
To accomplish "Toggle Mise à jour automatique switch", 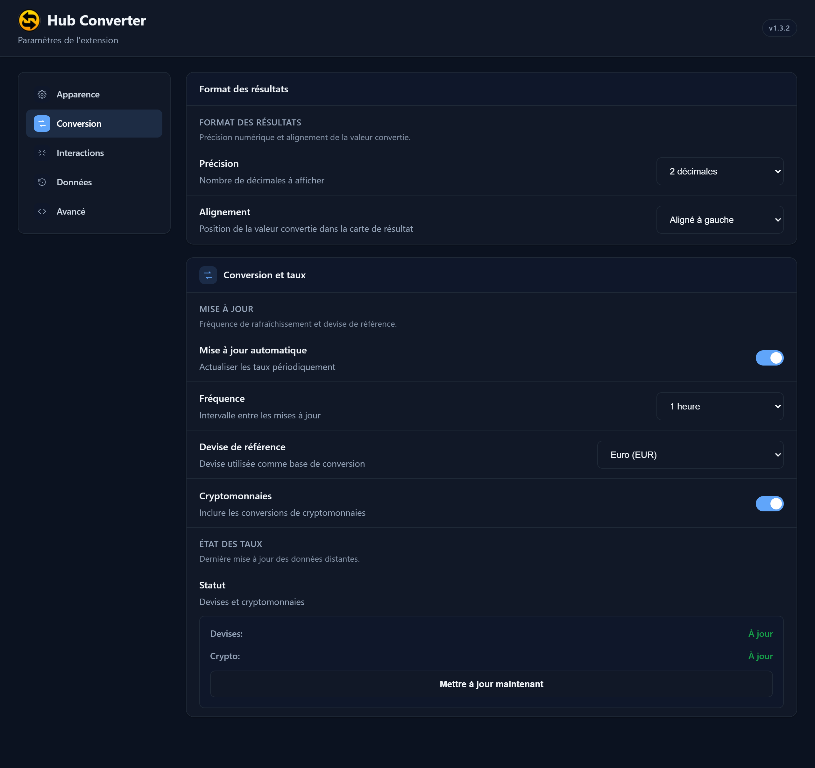I will pos(769,358).
